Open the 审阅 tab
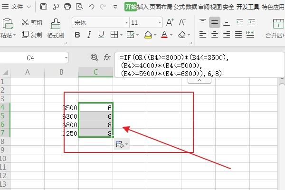This screenshot has height=190, width=285. coord(204,7)
